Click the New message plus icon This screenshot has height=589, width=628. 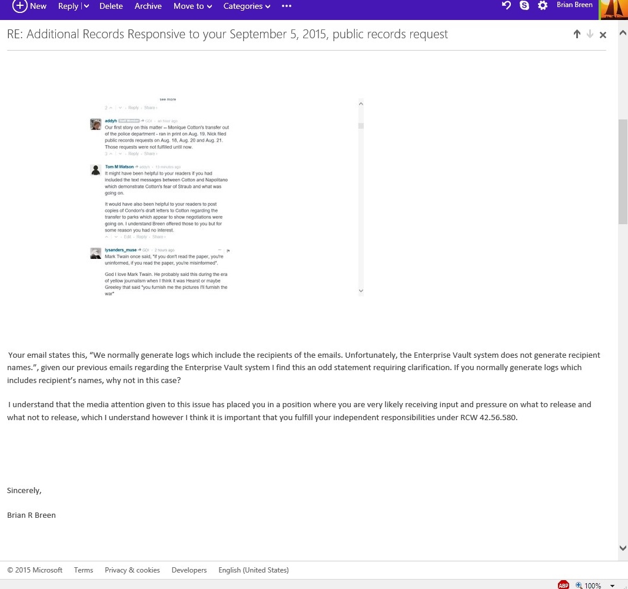[x=19, y=6]
